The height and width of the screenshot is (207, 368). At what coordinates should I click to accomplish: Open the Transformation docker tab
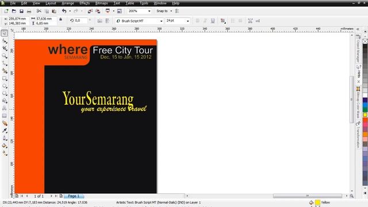[x=358, y=135]
